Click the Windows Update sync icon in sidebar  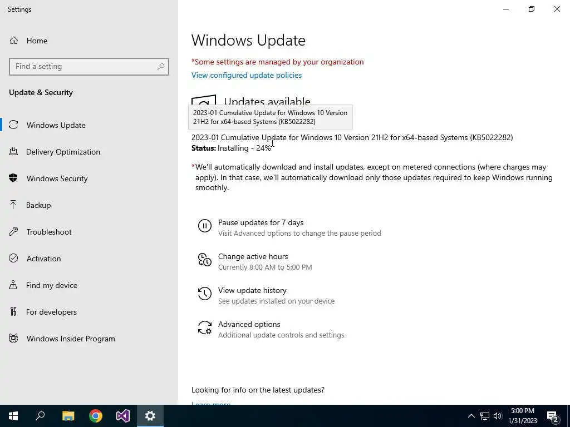[x=13, y=125]
